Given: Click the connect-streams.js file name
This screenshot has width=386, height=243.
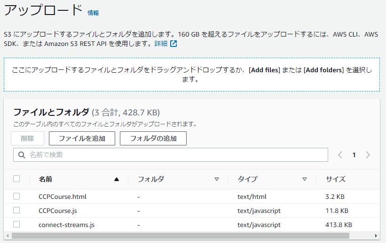Looking at the screenshot, I should click(66, 225).
